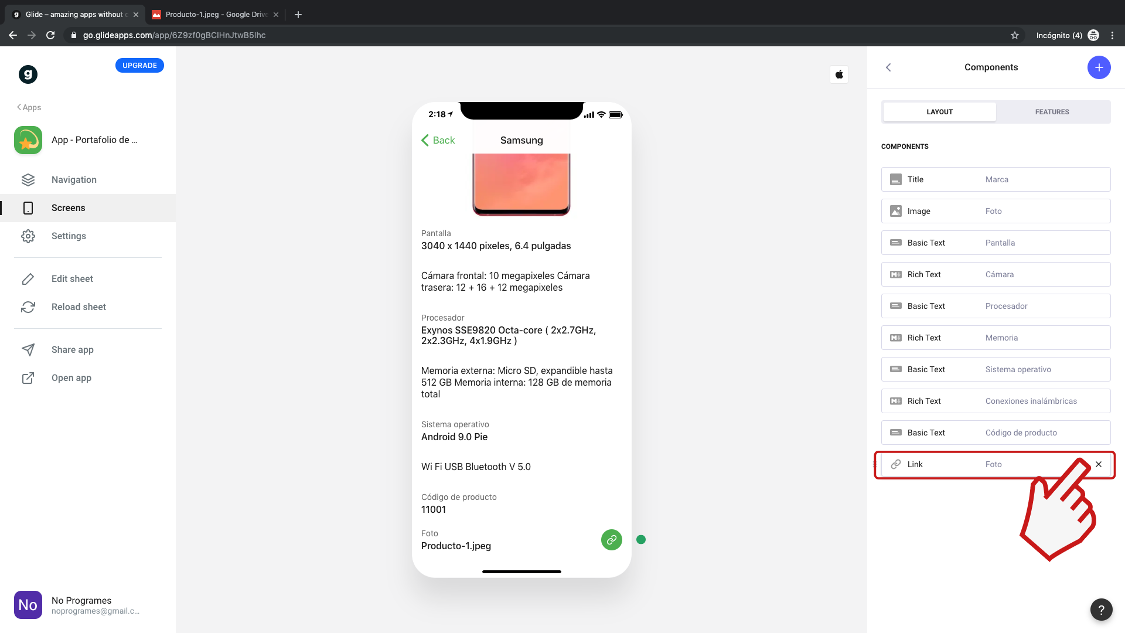Switch to the LAYOUT tab

pyautogui.click(x=940, y=112)
